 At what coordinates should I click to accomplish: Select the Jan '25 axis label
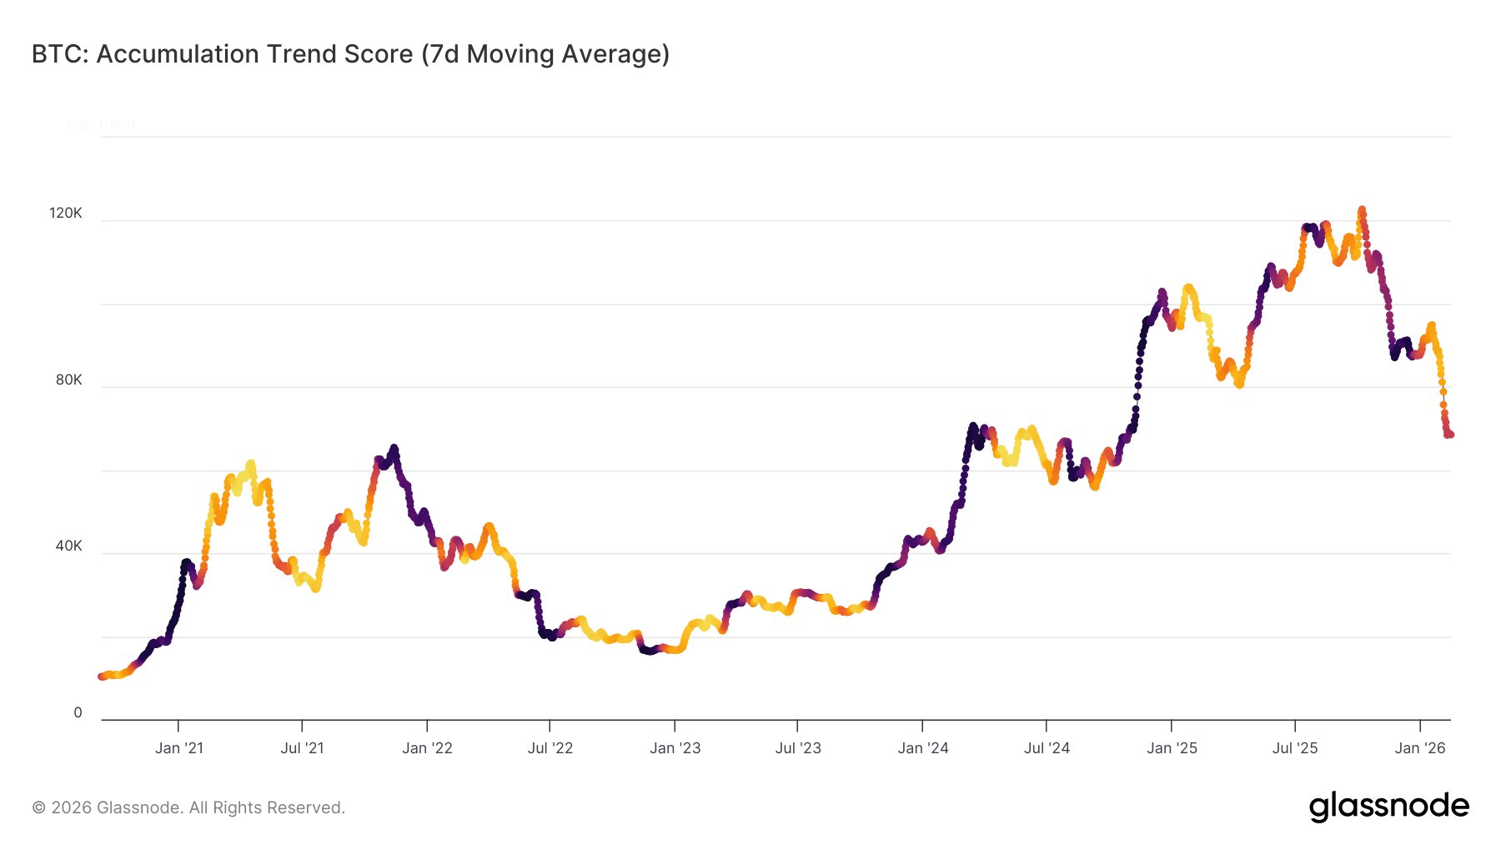[x=1172, y=748]
